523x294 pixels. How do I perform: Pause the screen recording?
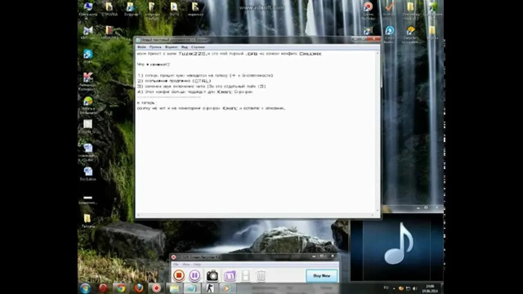coord(195,276)
